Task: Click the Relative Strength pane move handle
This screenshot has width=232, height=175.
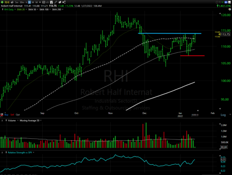Action: pyautogui.click(x=6, y=152)
